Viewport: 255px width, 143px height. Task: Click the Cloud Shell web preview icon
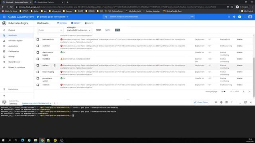pos(227,102)
